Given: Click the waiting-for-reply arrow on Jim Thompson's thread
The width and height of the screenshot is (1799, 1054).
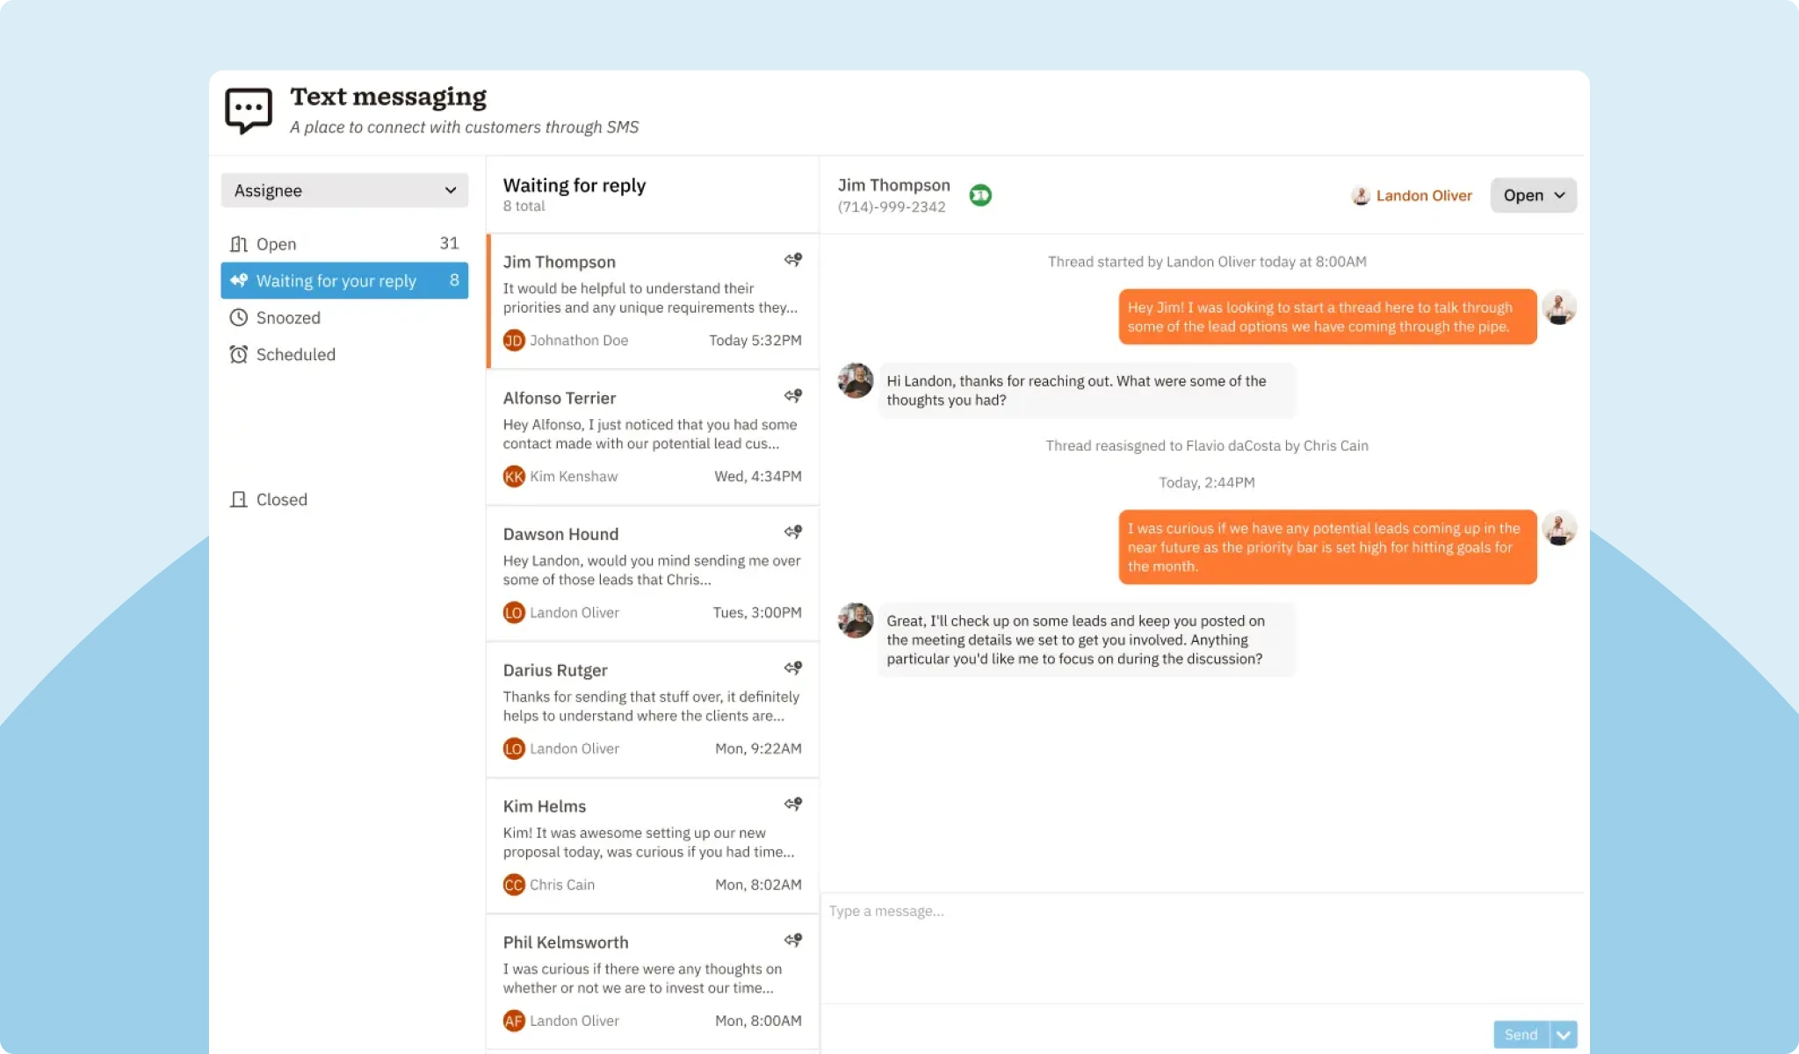Looking at the screenshot, I should 791,260.
